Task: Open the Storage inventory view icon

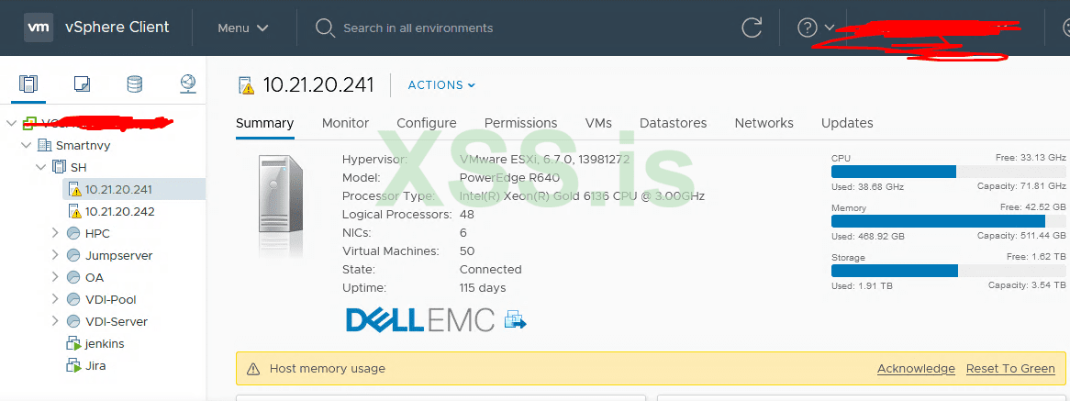Action: click(134, 84)
